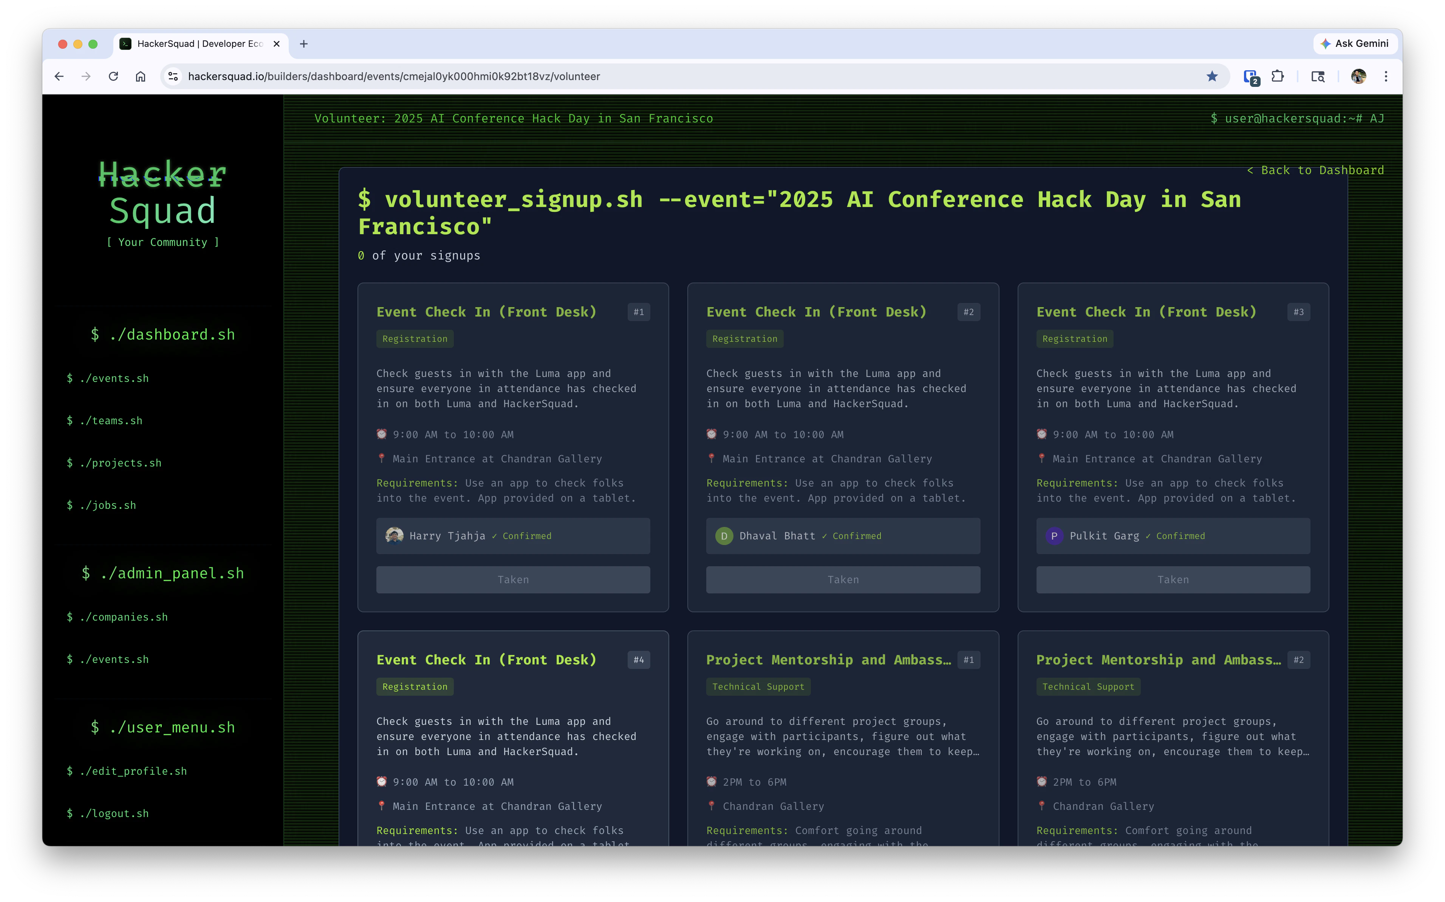Click Harry Tjahja's avatar photo
Image resolution: width=1445 pixels, height=902 pixels.
pos(395,536)
